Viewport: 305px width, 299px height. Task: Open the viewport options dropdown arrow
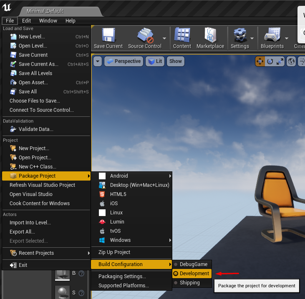98,61
